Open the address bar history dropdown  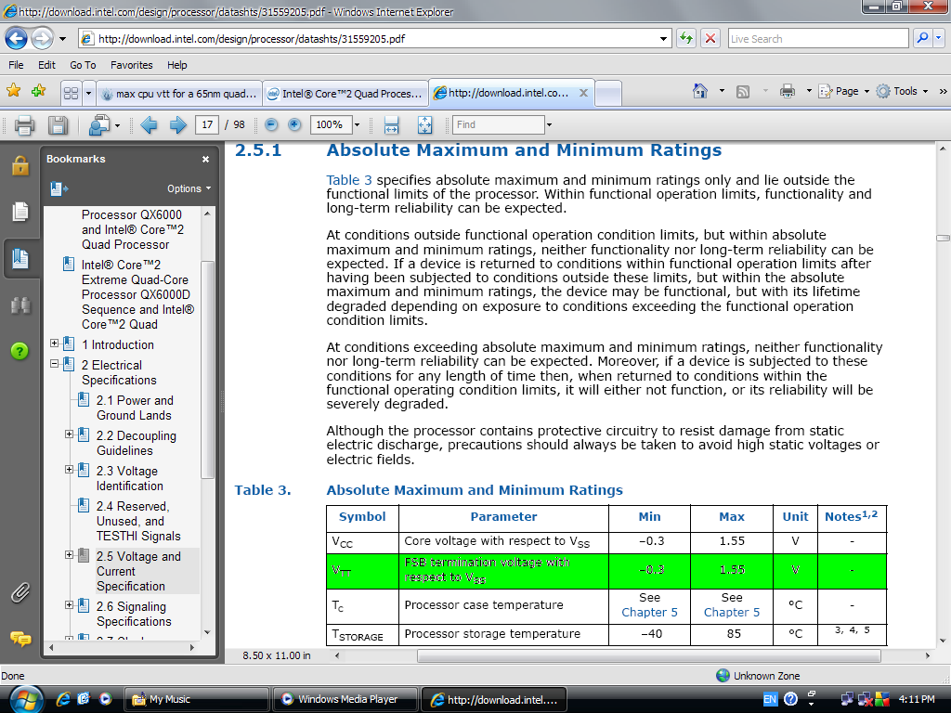coord(663,39)
